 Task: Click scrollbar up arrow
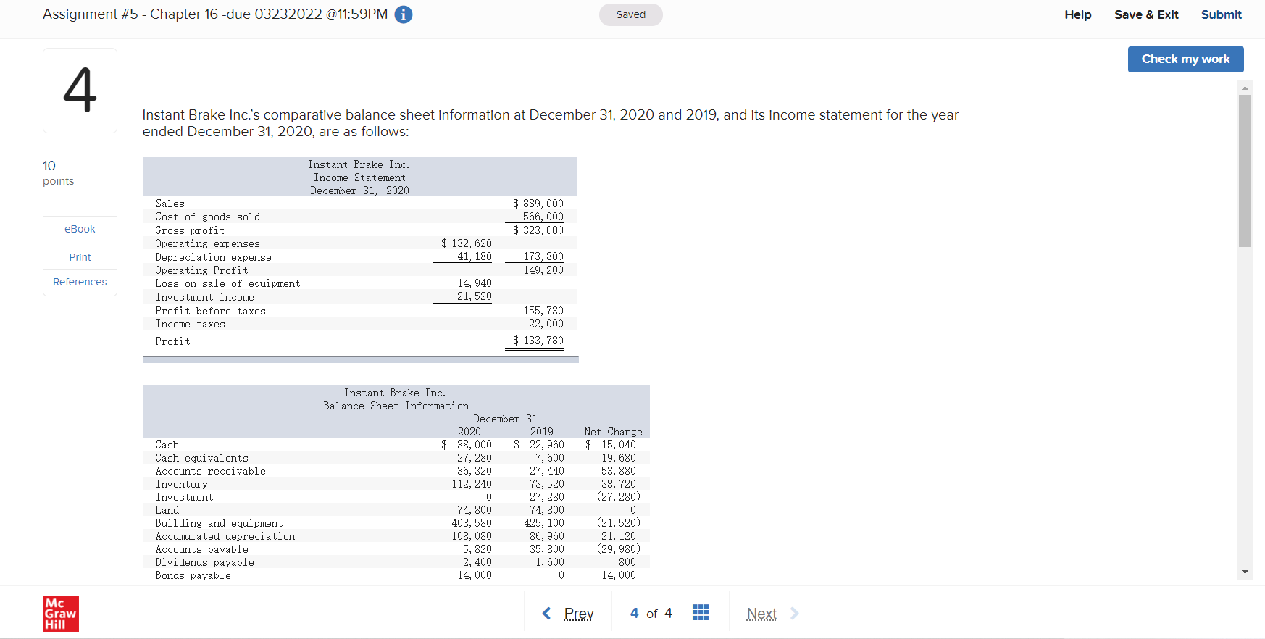[1245, 88]
